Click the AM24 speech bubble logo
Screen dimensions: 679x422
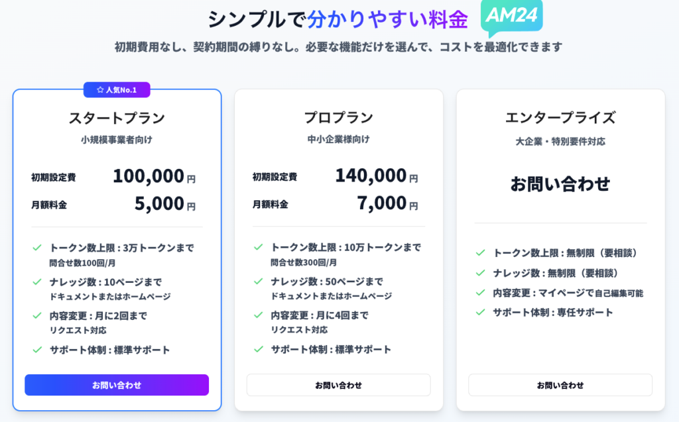coord(511,17)
